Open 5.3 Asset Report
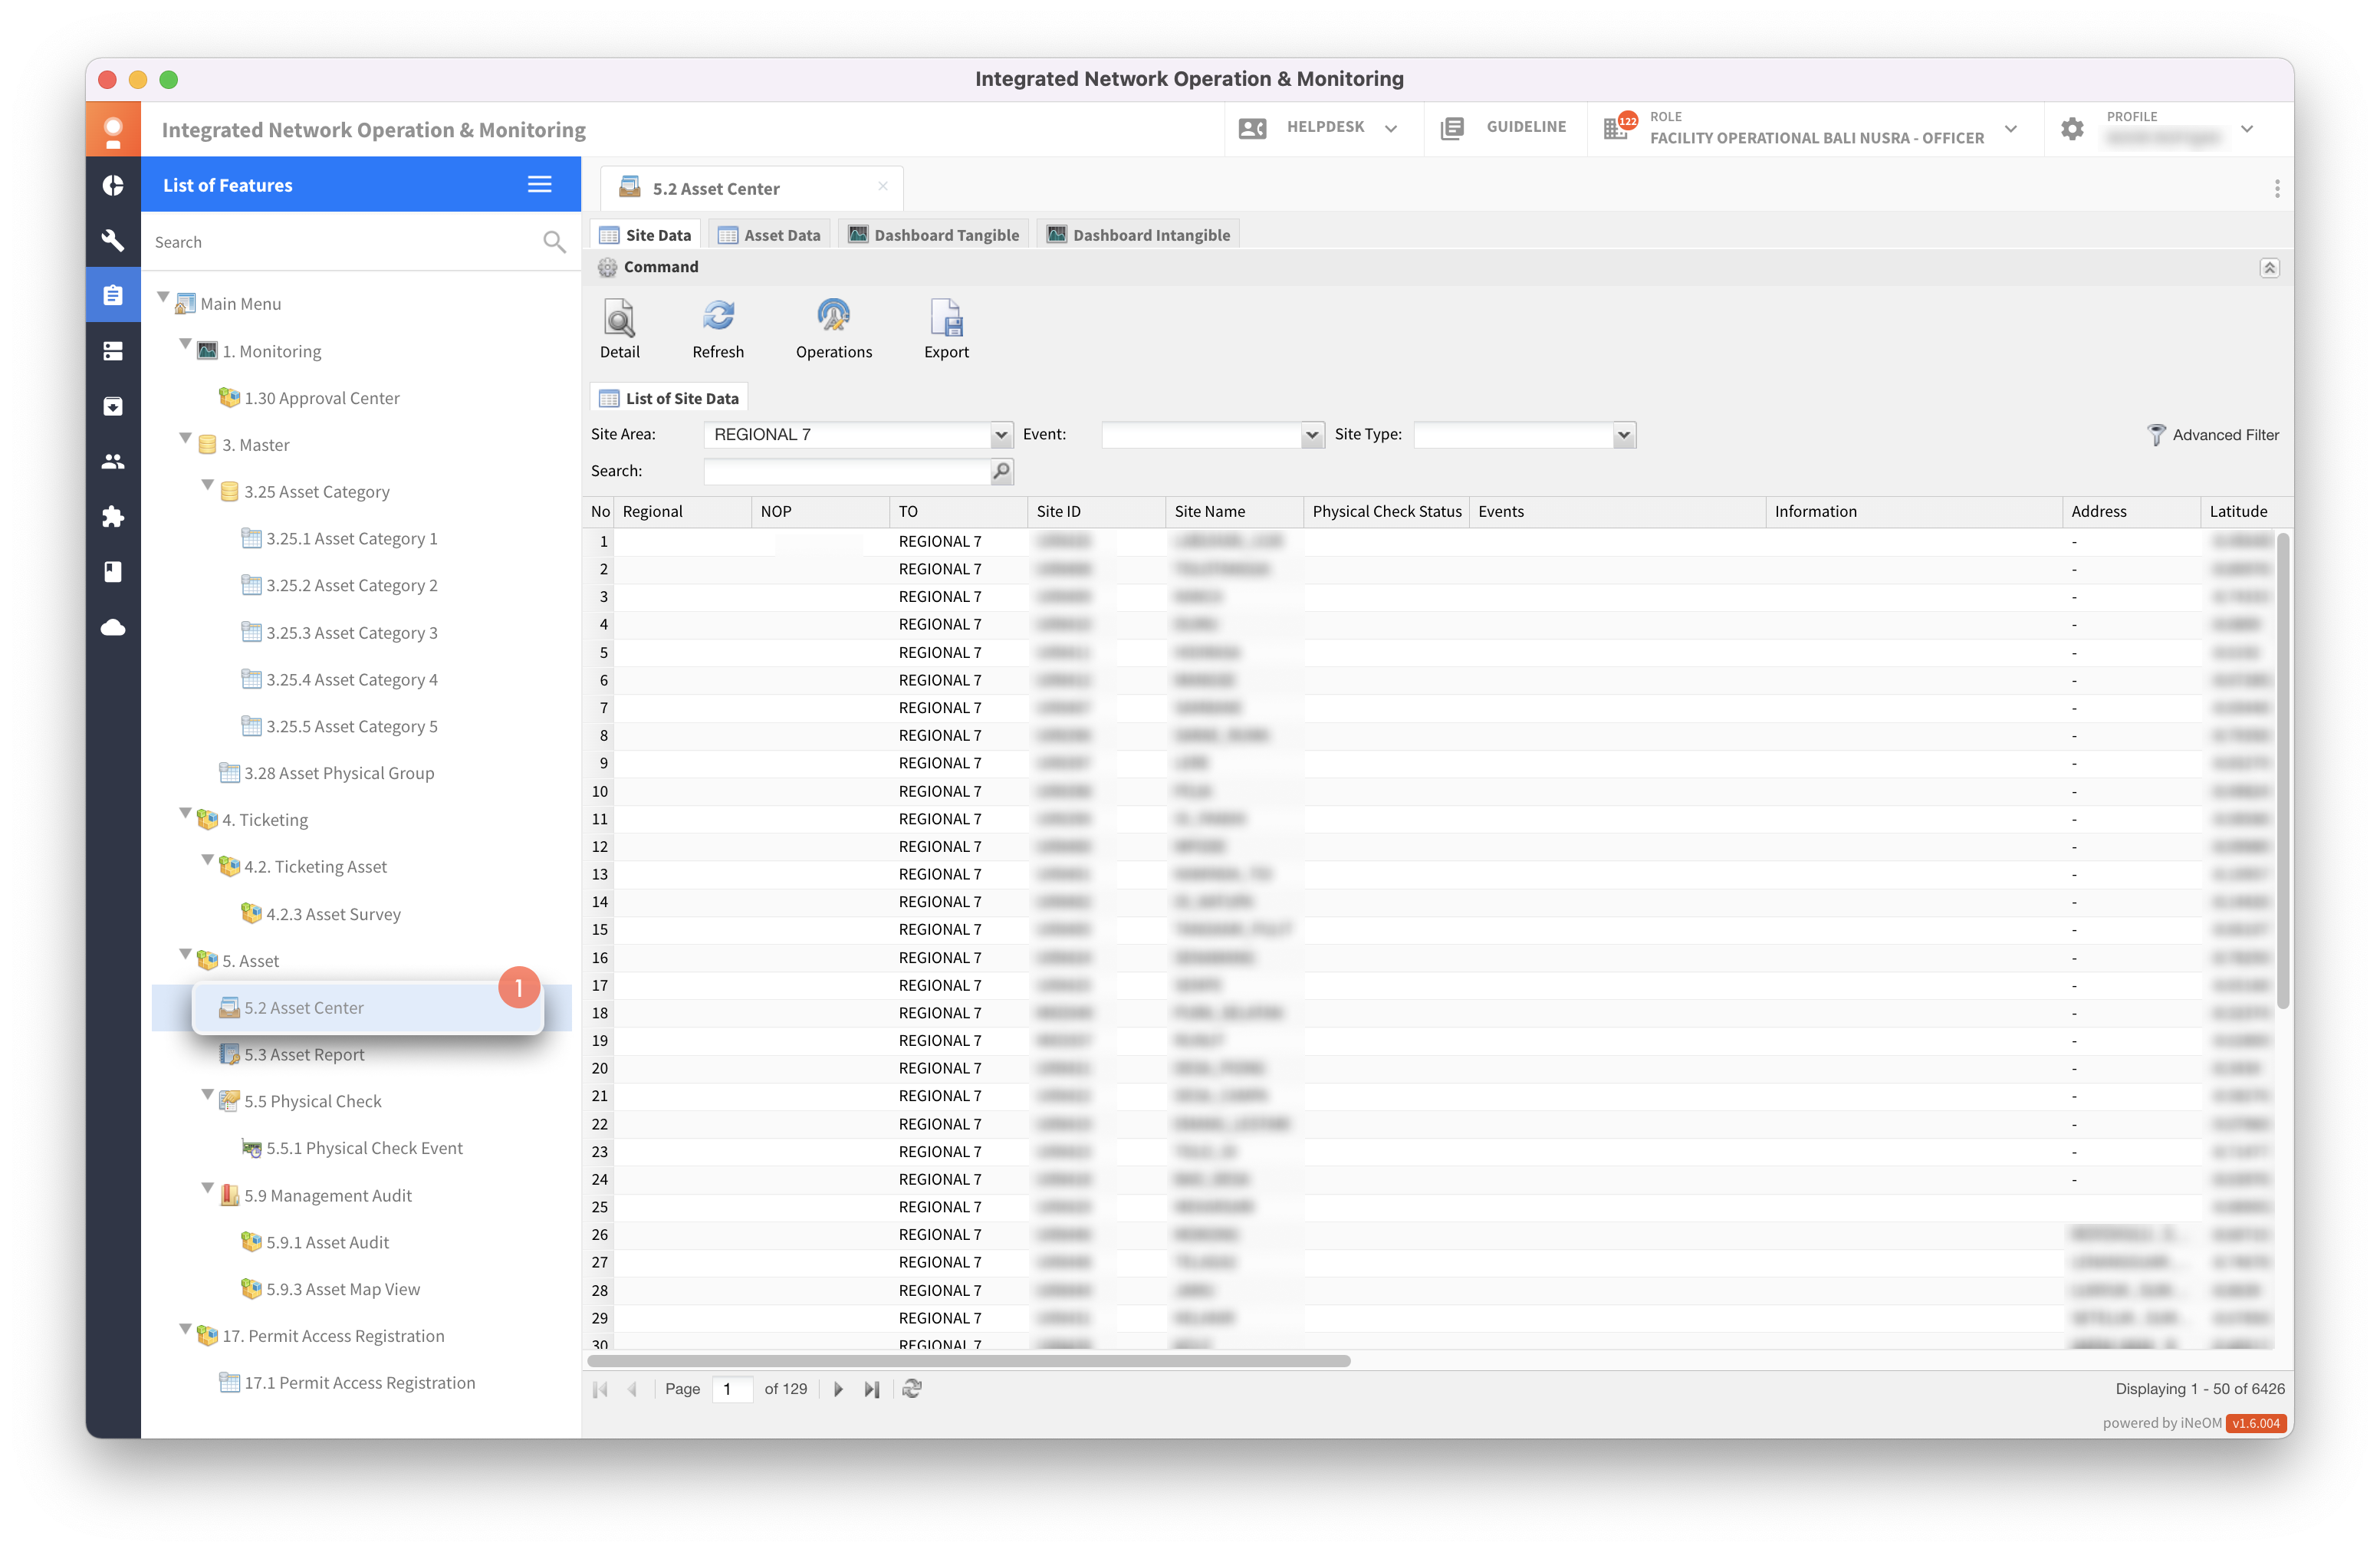This screenshot has height=1552, width=2380. [304, 1055]
